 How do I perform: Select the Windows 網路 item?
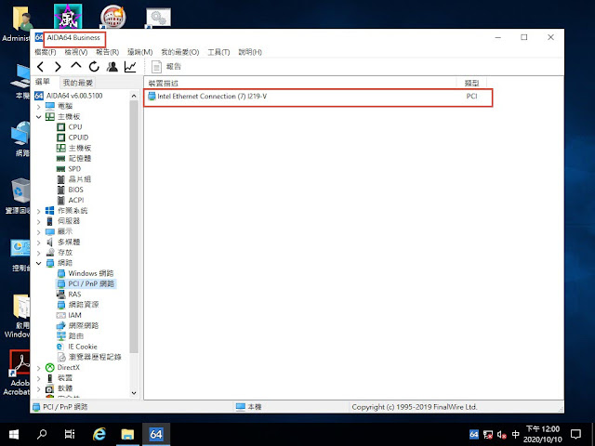click(91, 273)
